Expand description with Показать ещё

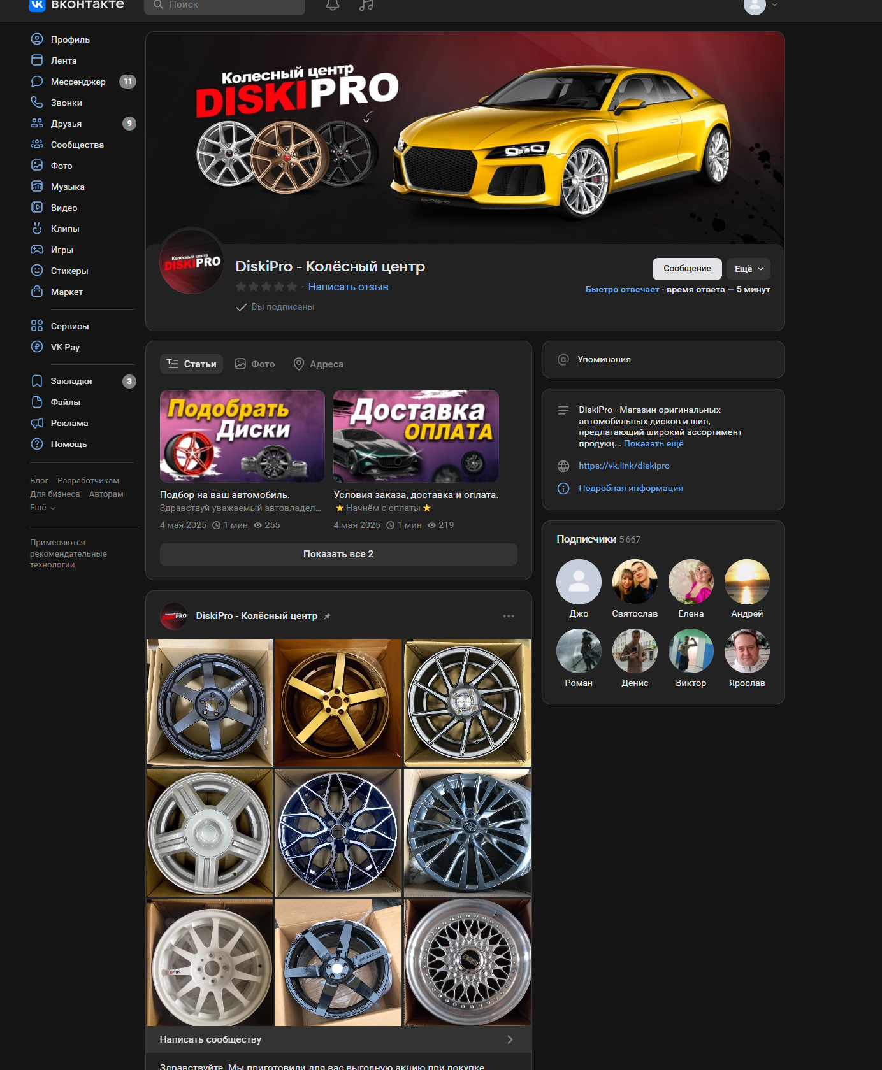pyautogui.click(x=653, y=443)
